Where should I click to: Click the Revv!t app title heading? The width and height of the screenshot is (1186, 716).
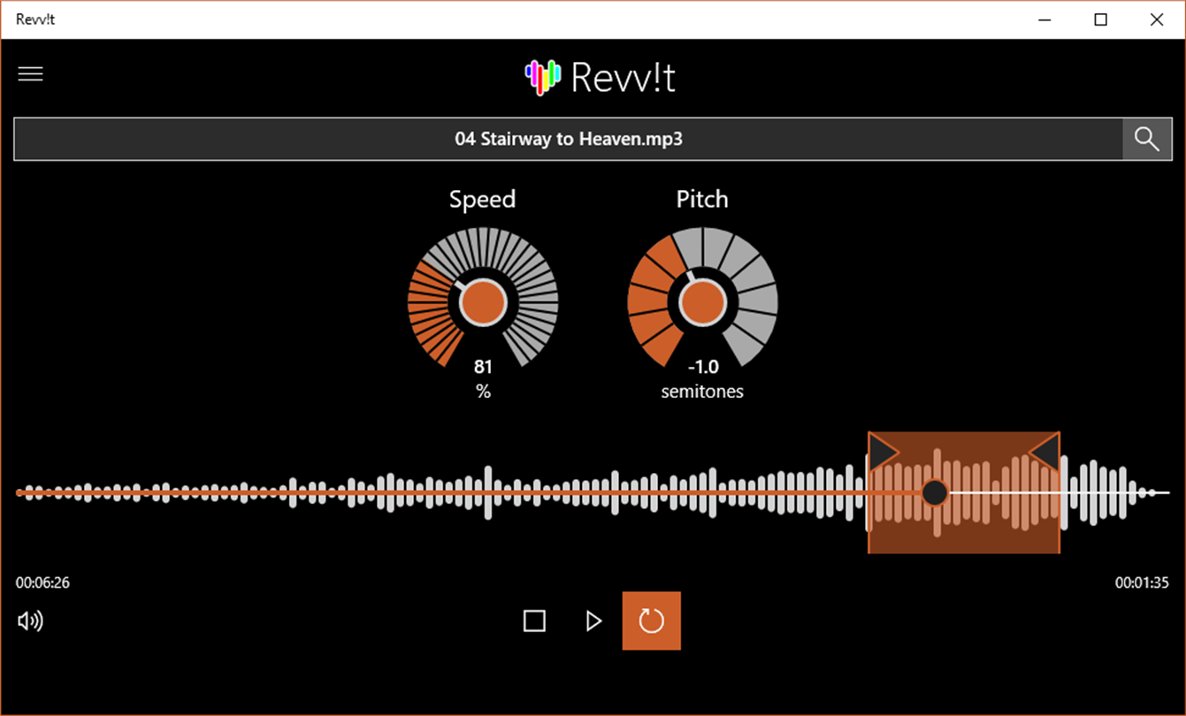pyautogui.click(x=624, y=78)
